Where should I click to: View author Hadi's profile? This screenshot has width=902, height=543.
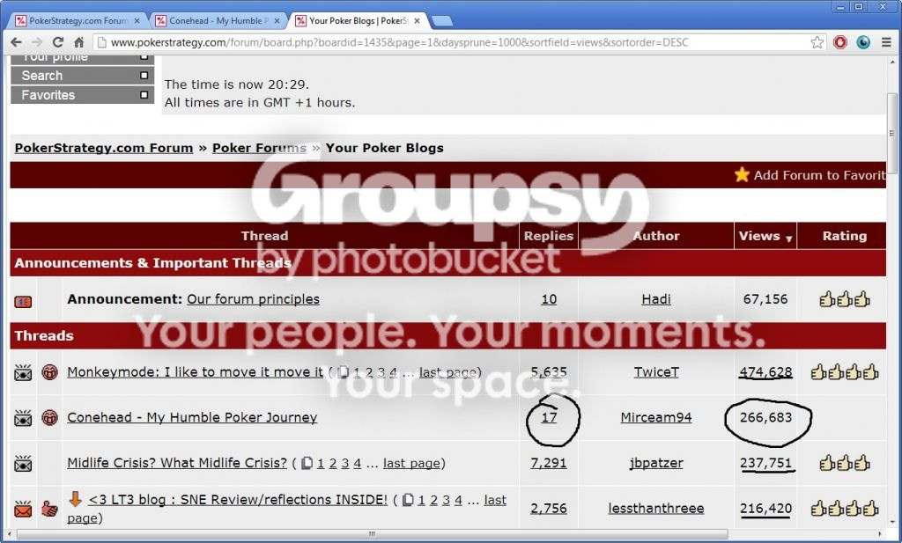655,299
